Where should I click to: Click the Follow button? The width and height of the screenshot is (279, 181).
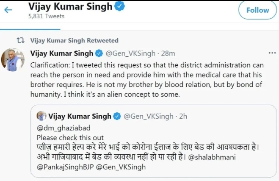pyautogui.click(x=257, y=10)
